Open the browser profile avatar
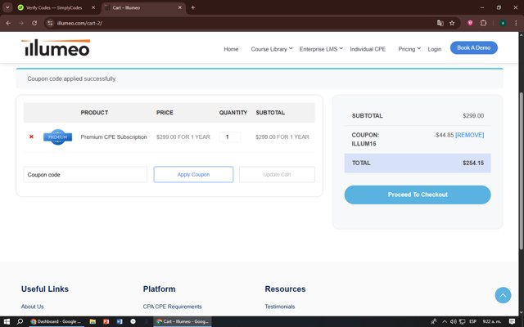 pos(503,23)
